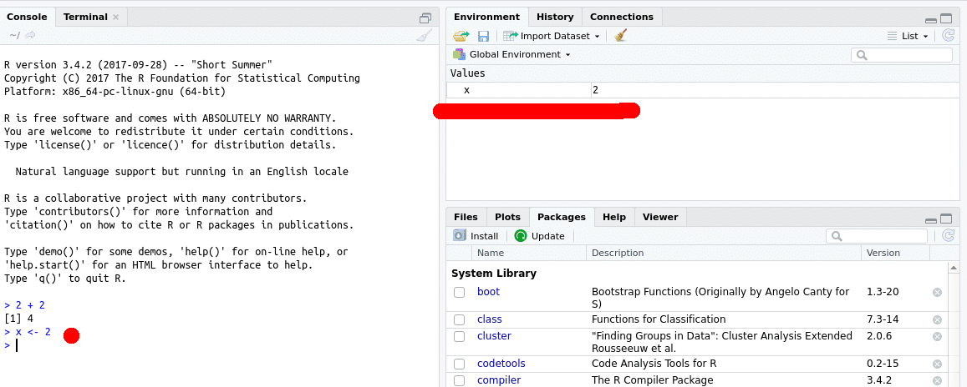Clear environment objects with broom icon
Image resolution: width=967 pixels, height=387 pixels.
point(620,36)
